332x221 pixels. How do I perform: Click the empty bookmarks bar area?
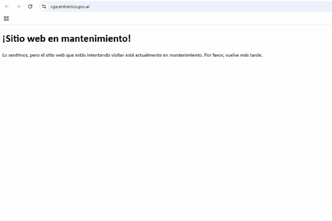(162, 18)
